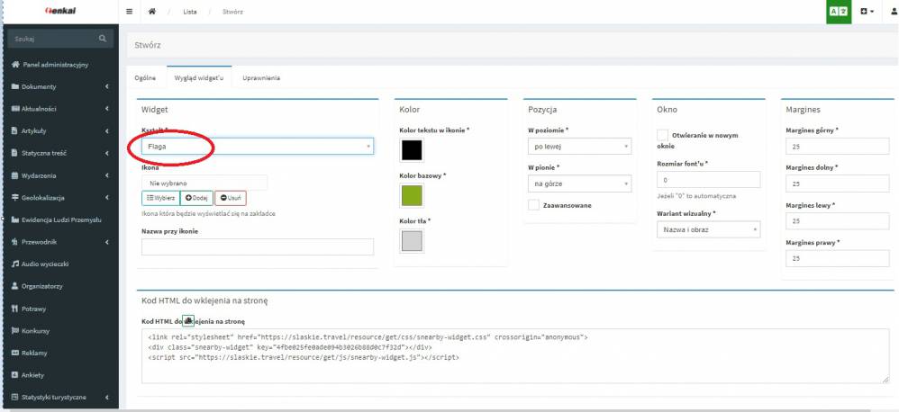
Task: Click the Nazwa przy ikonie input field
Action: [258, 246]
